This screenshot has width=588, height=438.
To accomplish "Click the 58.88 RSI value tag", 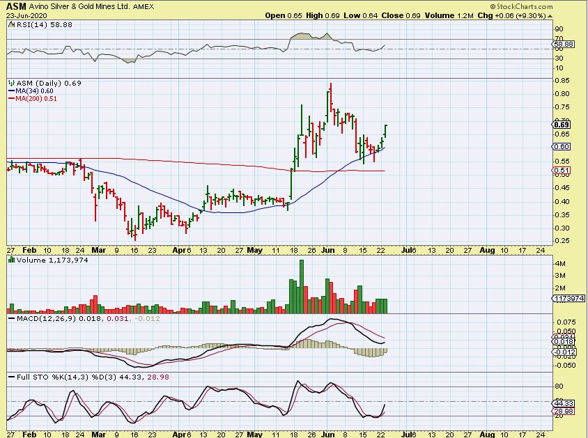I will click(562, 44).
